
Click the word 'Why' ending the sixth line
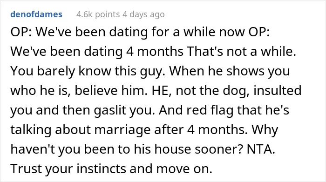pyautogui.click(x=265, y=130)
